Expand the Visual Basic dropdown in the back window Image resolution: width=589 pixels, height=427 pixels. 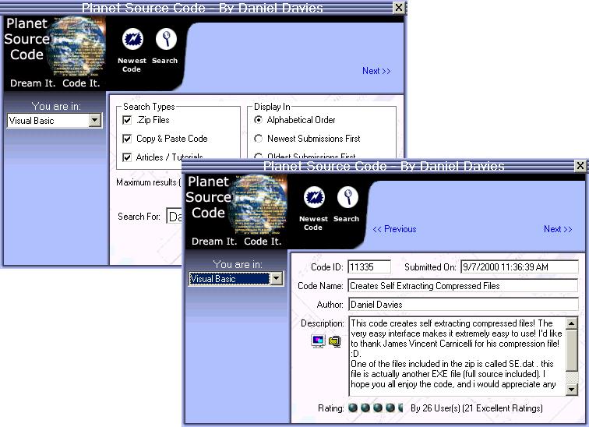pos(95,121)
